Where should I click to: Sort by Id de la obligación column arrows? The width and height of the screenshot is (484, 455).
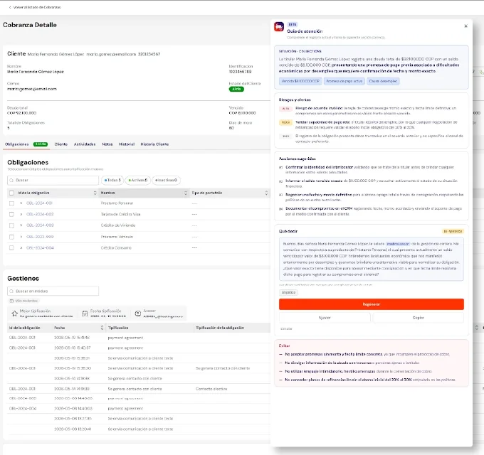tap(95, 193)
